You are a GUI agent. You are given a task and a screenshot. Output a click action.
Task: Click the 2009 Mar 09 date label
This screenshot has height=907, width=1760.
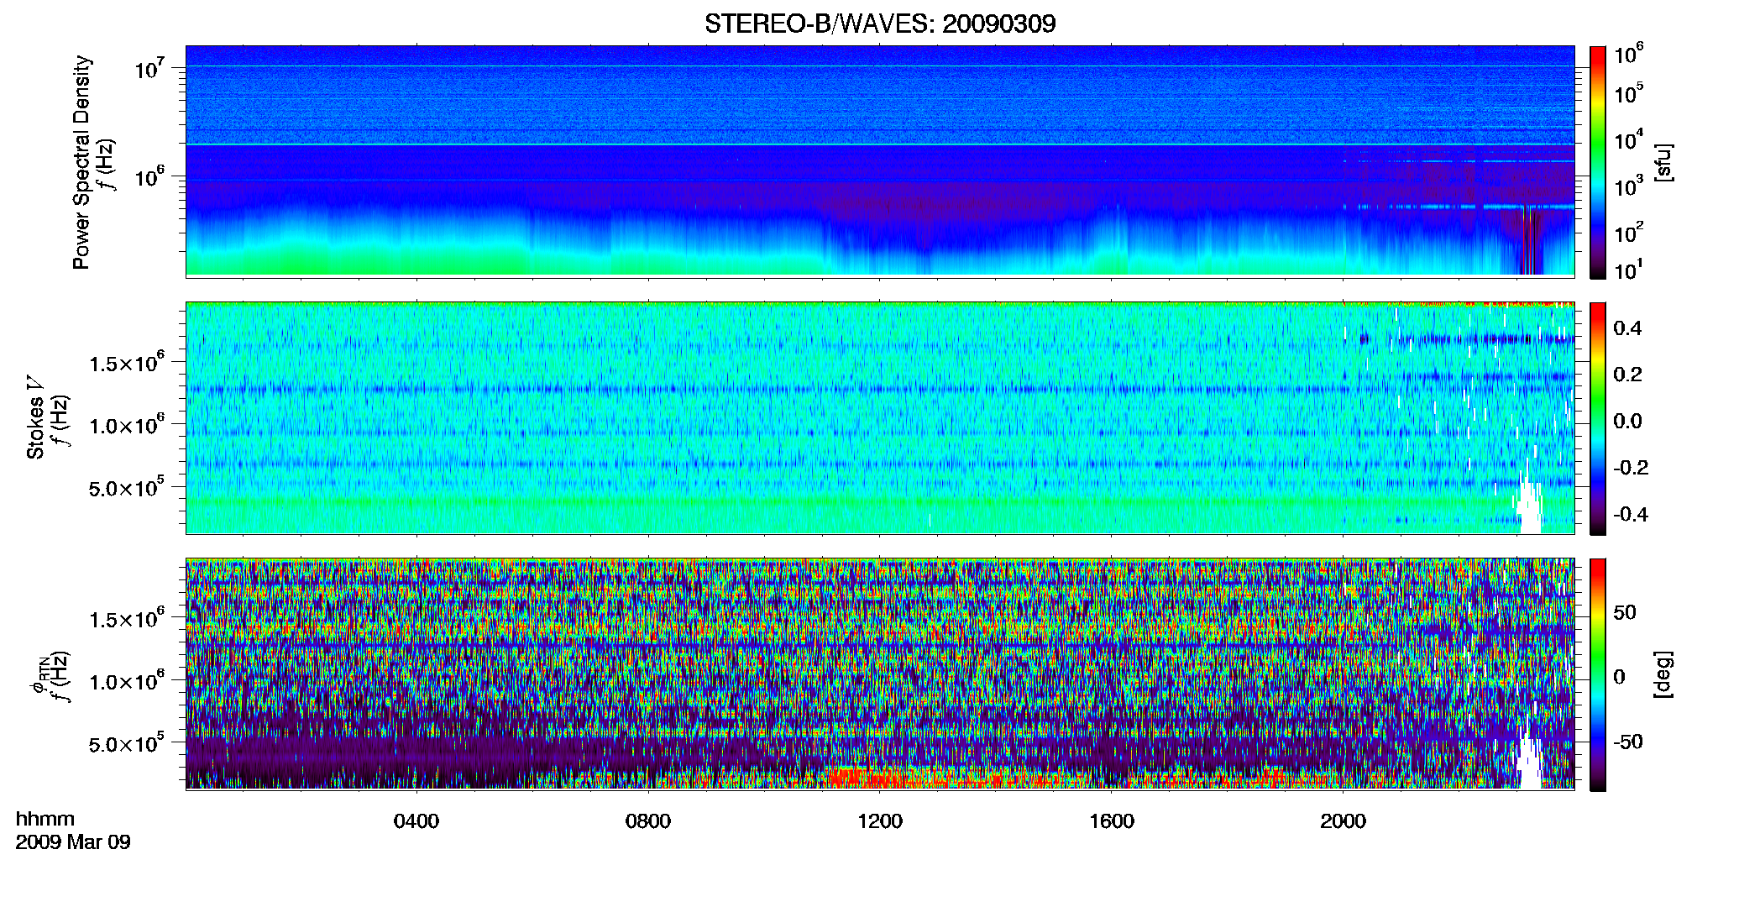73,841
